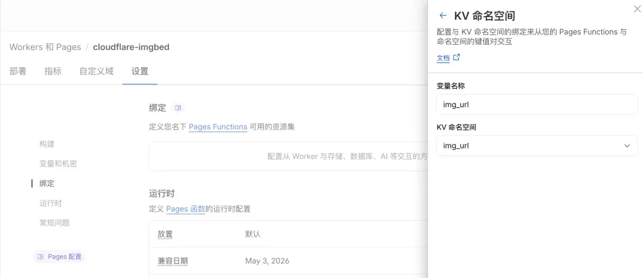The image size is (643, 278).
Task: Click the 运行时 section heading
Action: coord(162,193)
